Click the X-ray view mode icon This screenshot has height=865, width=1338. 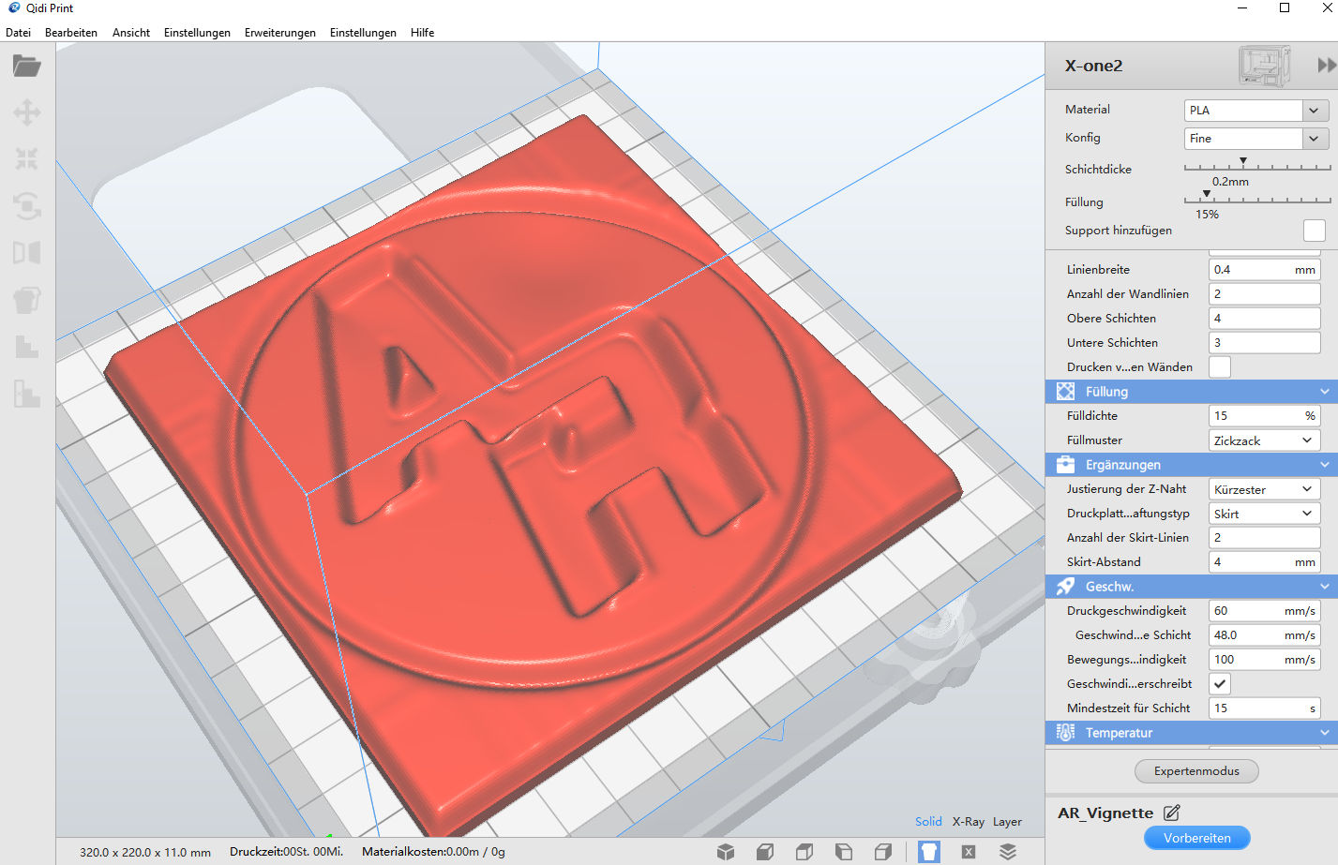click(969, 851)
